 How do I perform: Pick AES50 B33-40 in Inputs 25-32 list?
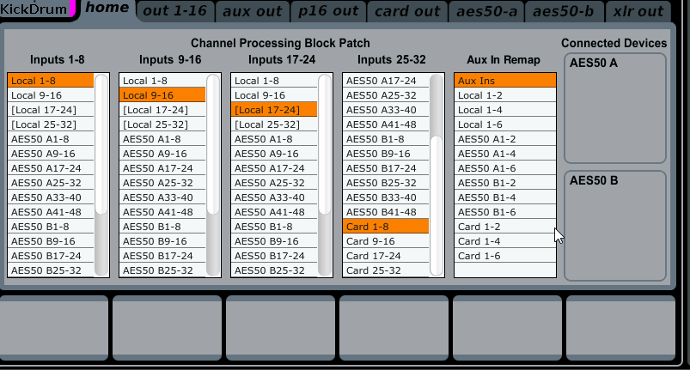[x=386, y=197]
